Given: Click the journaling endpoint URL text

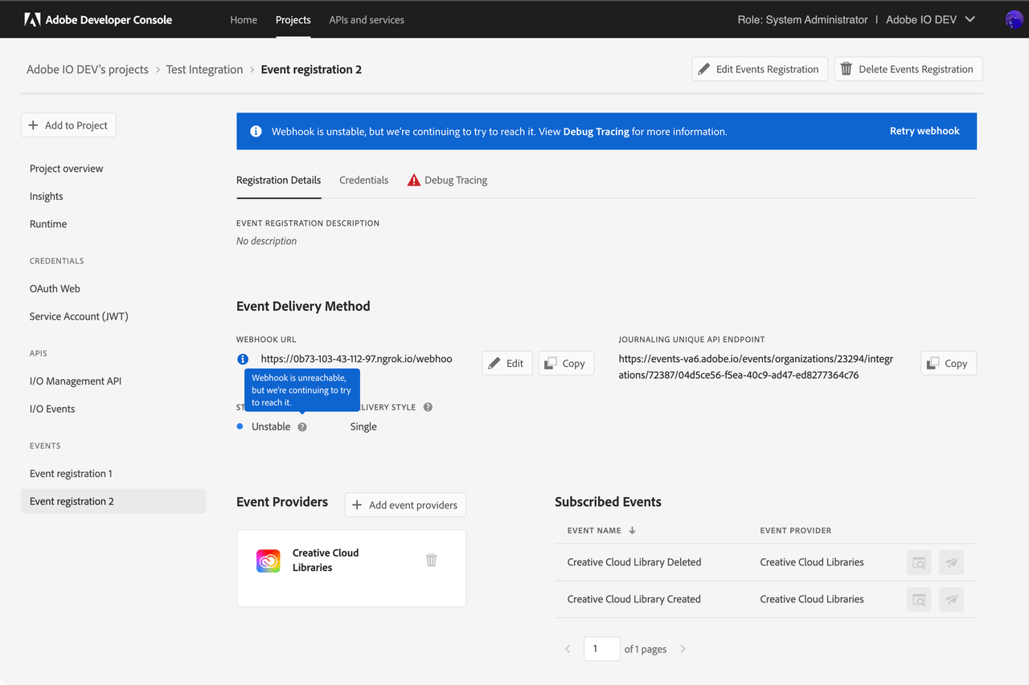Looking at the screenshot, I should click(756, 367).
